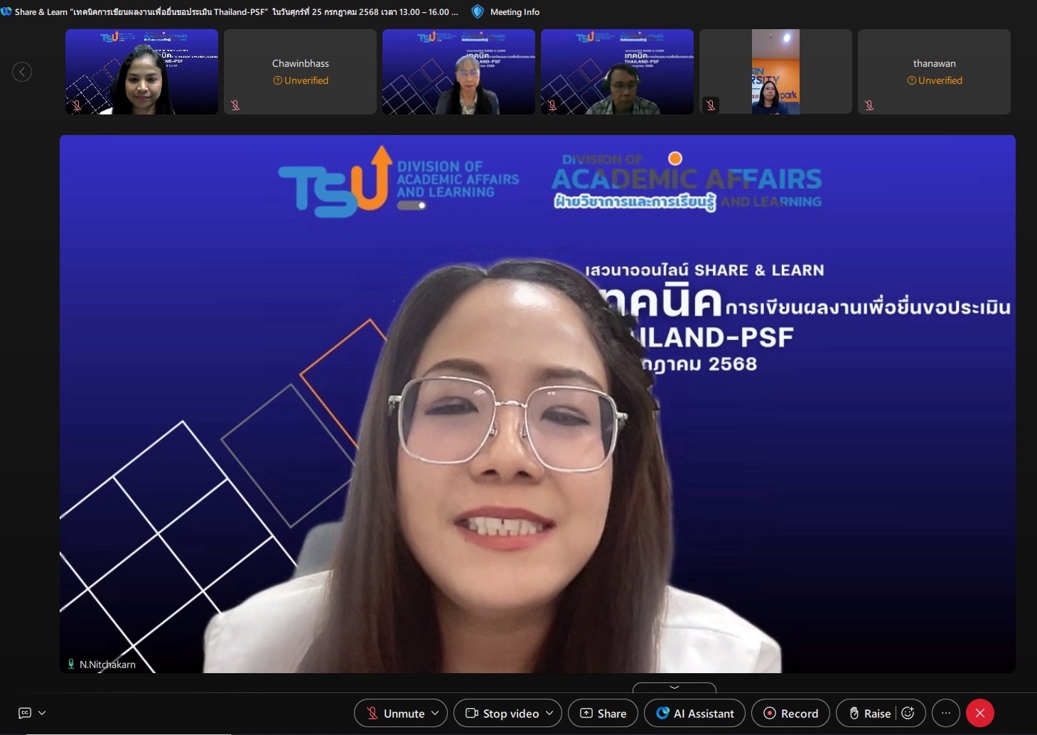Collapse the meeting controls bar handle

point(675,687)
